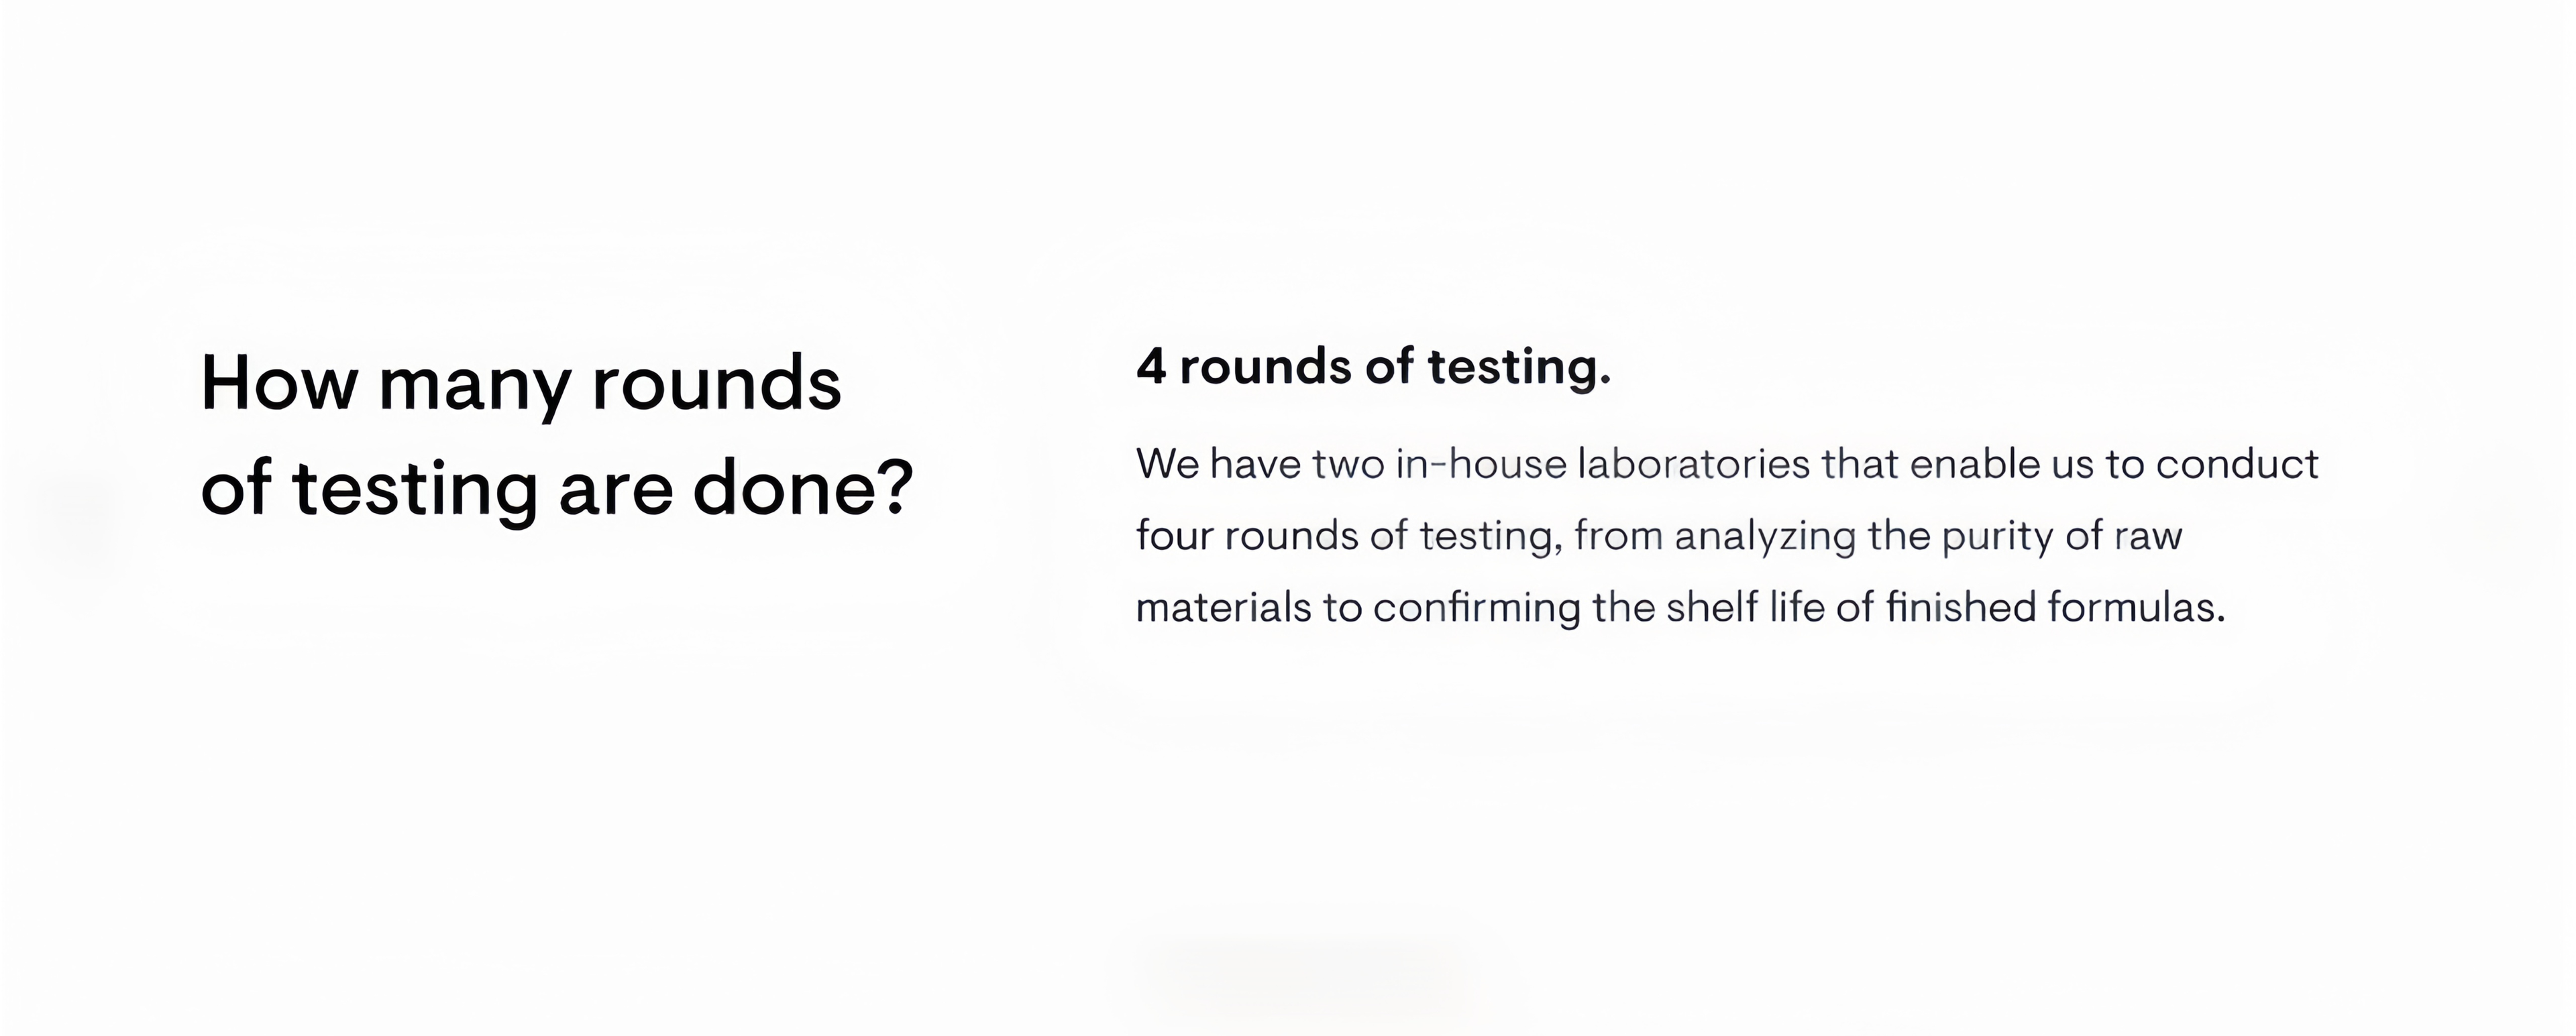2576x1036 pixels.
Task: Click the word "many" in the heading
Action: (x=474, y=388)
